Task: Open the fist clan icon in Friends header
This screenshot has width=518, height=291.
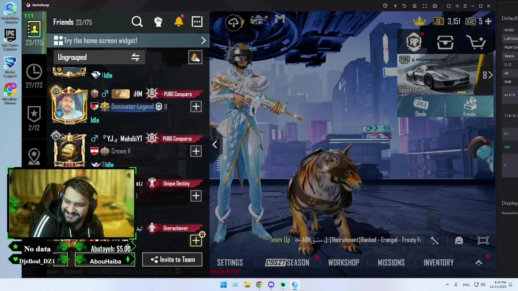Action: tap(158, 22)
